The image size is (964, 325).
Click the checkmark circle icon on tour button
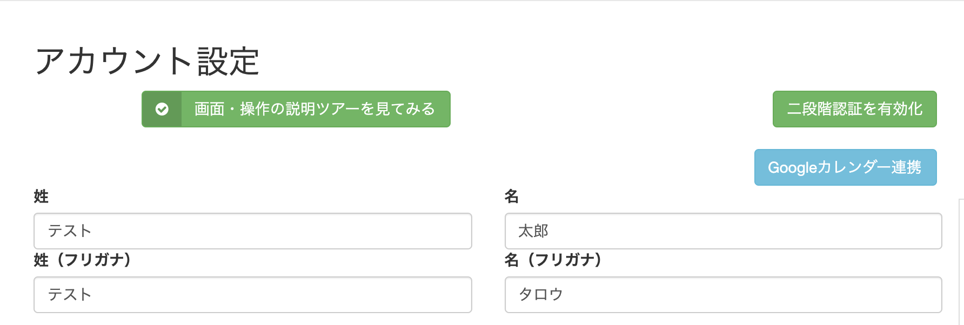(162, 109)
